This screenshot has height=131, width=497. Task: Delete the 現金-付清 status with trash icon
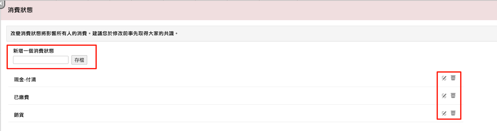[453, 78]
